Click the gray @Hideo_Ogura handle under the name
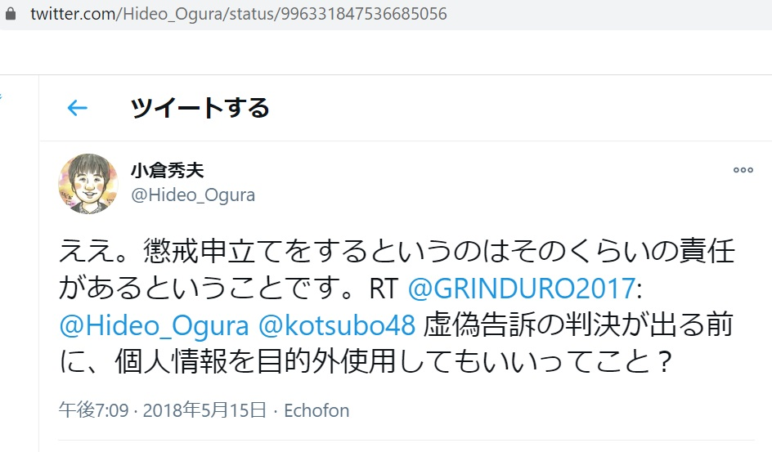Viewport: 772px width, 452px height. 193,195
